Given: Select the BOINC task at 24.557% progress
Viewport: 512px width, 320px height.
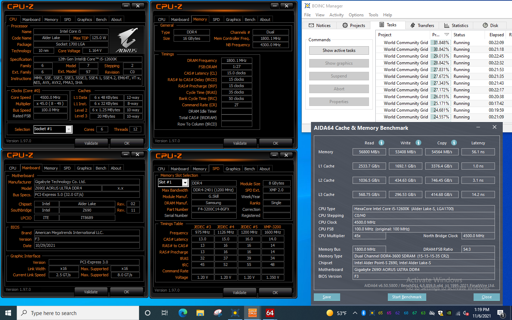Looking at the screenshot, I should (444, 117).
